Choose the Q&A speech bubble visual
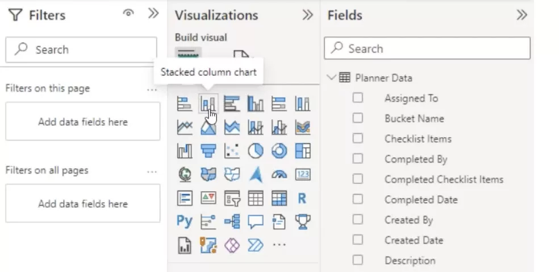This screenshot has width=559, height=272. click(x=256, y=221)
